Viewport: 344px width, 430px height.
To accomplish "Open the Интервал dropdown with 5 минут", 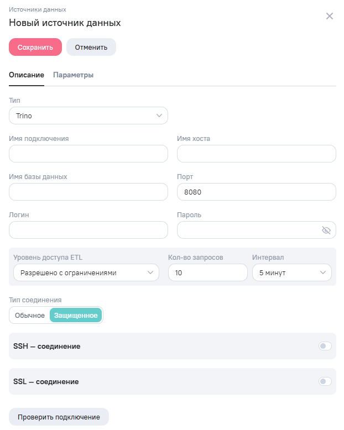I will click(292, 272).
